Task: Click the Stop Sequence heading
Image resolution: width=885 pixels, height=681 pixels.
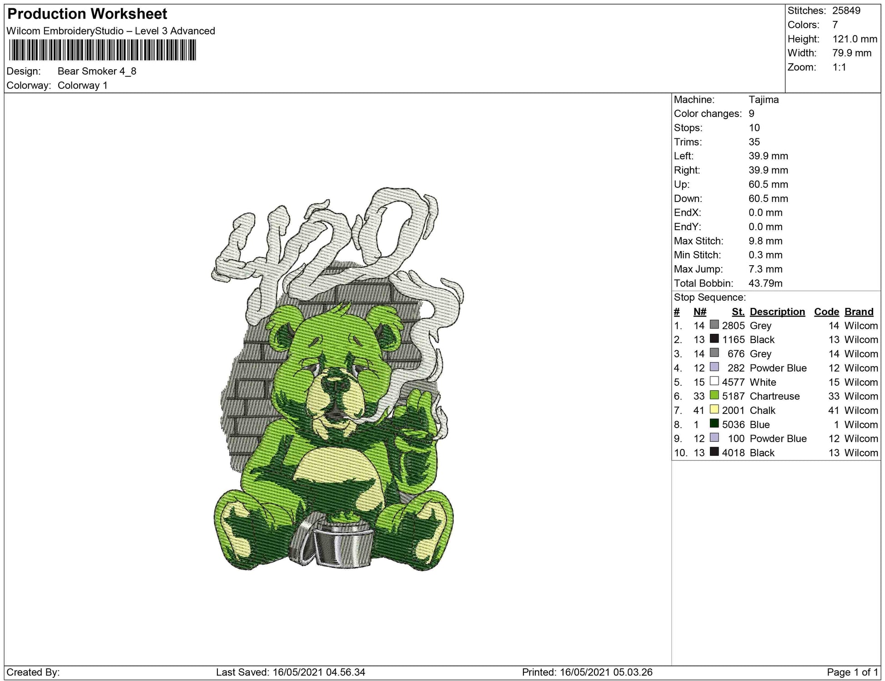Action: point(709,298)
